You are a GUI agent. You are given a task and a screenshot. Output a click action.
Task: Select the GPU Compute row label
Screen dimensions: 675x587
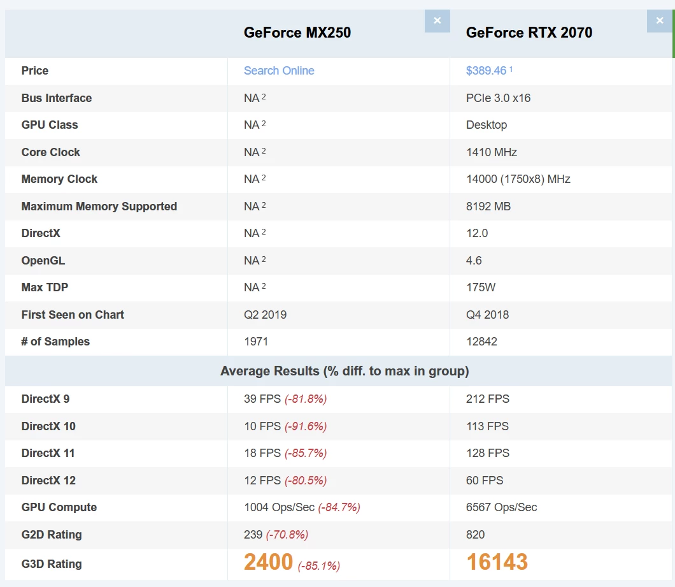[59, 507]
